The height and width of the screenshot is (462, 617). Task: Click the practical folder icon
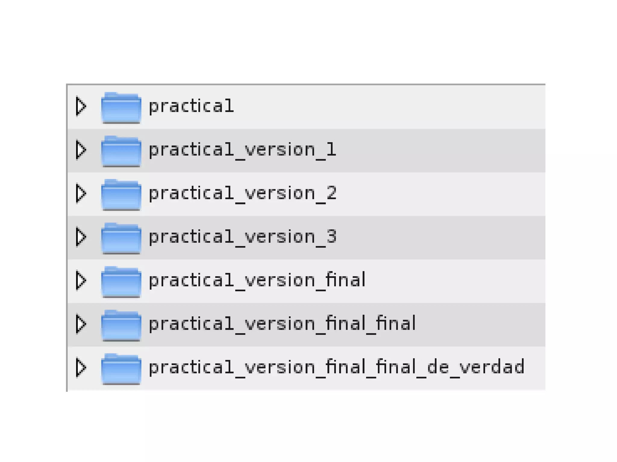coord(121,107)
